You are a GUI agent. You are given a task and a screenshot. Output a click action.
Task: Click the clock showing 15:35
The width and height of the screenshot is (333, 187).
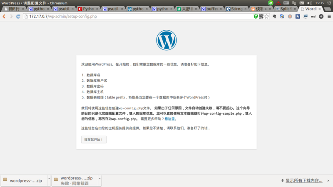tap(319, 3)
